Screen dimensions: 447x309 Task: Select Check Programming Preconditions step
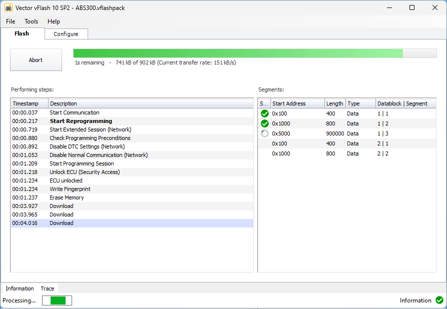[132, 138]
